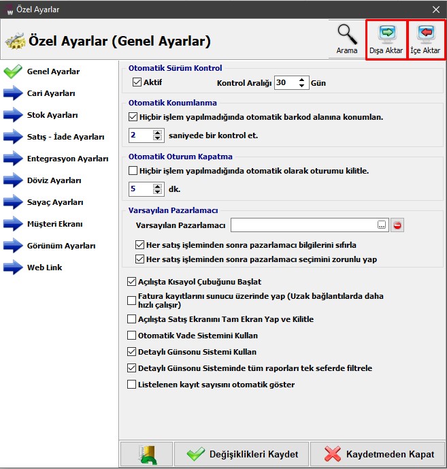Toggle tüm raporları tek seferde filtrele
447x469 pixels.
131,368
